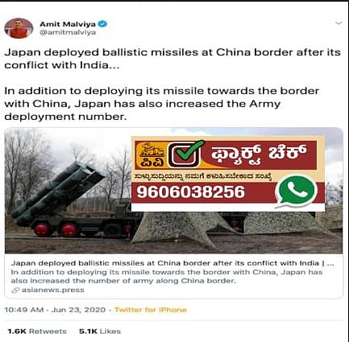Image resolution: width=349 pixels, height=342 pixels.
Task: Click the blue verified badge
Action: (102, 24)
